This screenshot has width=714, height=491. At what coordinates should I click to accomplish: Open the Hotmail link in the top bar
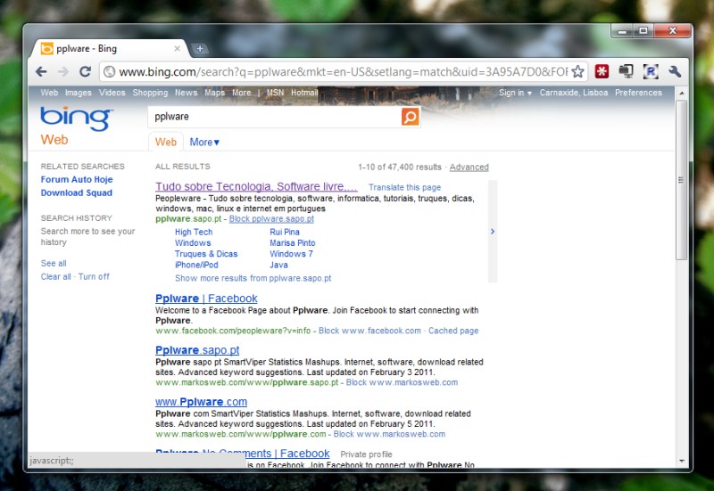click(x=304, y=93)
